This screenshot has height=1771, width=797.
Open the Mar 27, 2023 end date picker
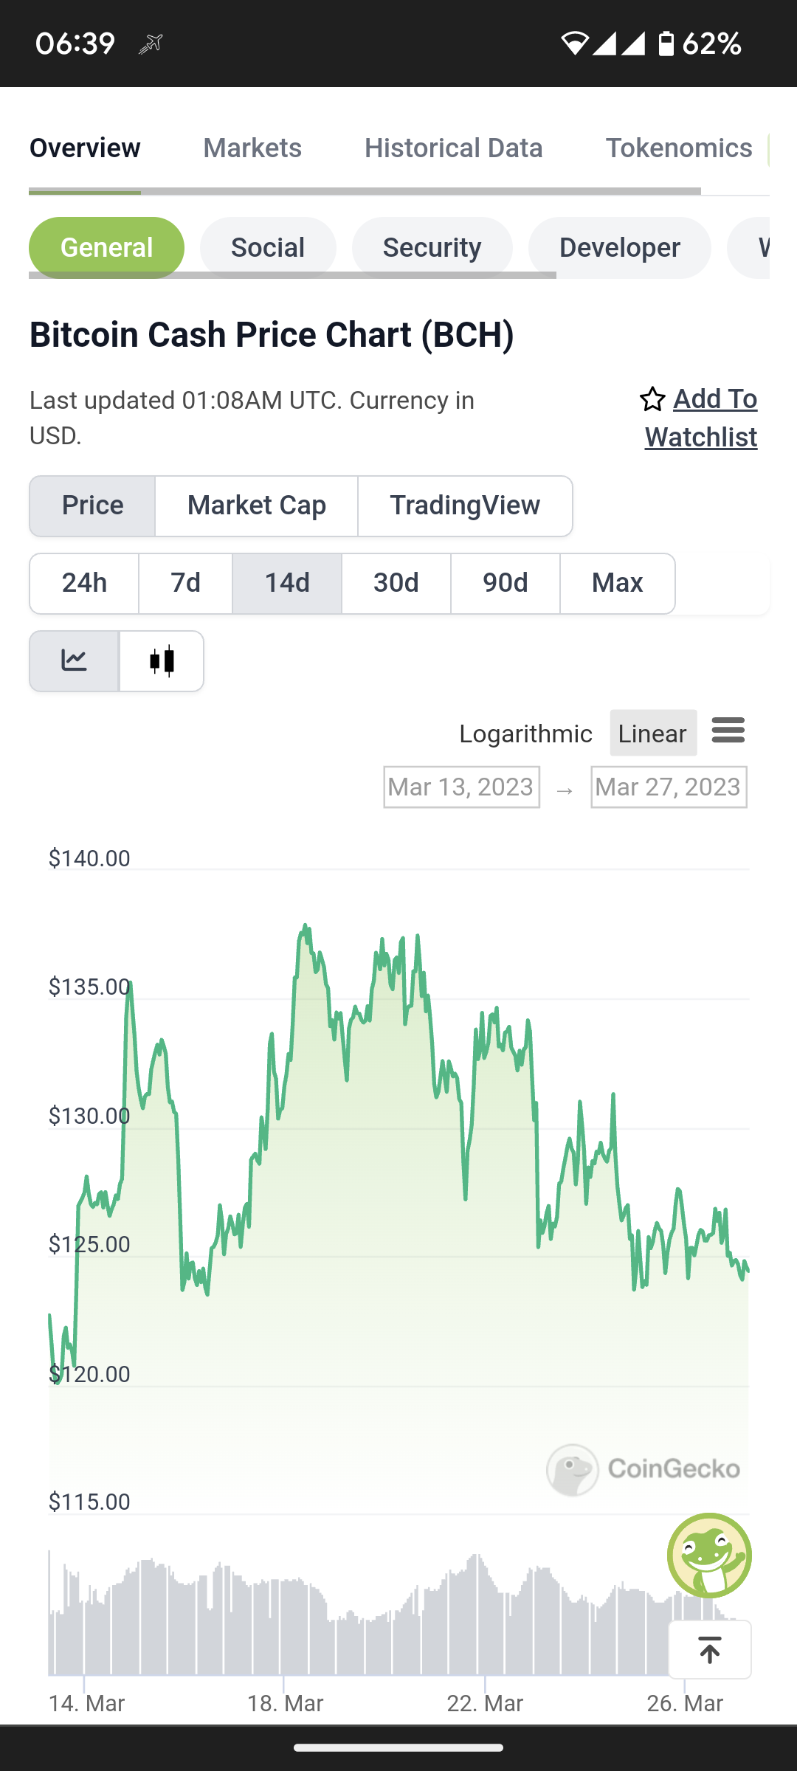coord(669,787)
